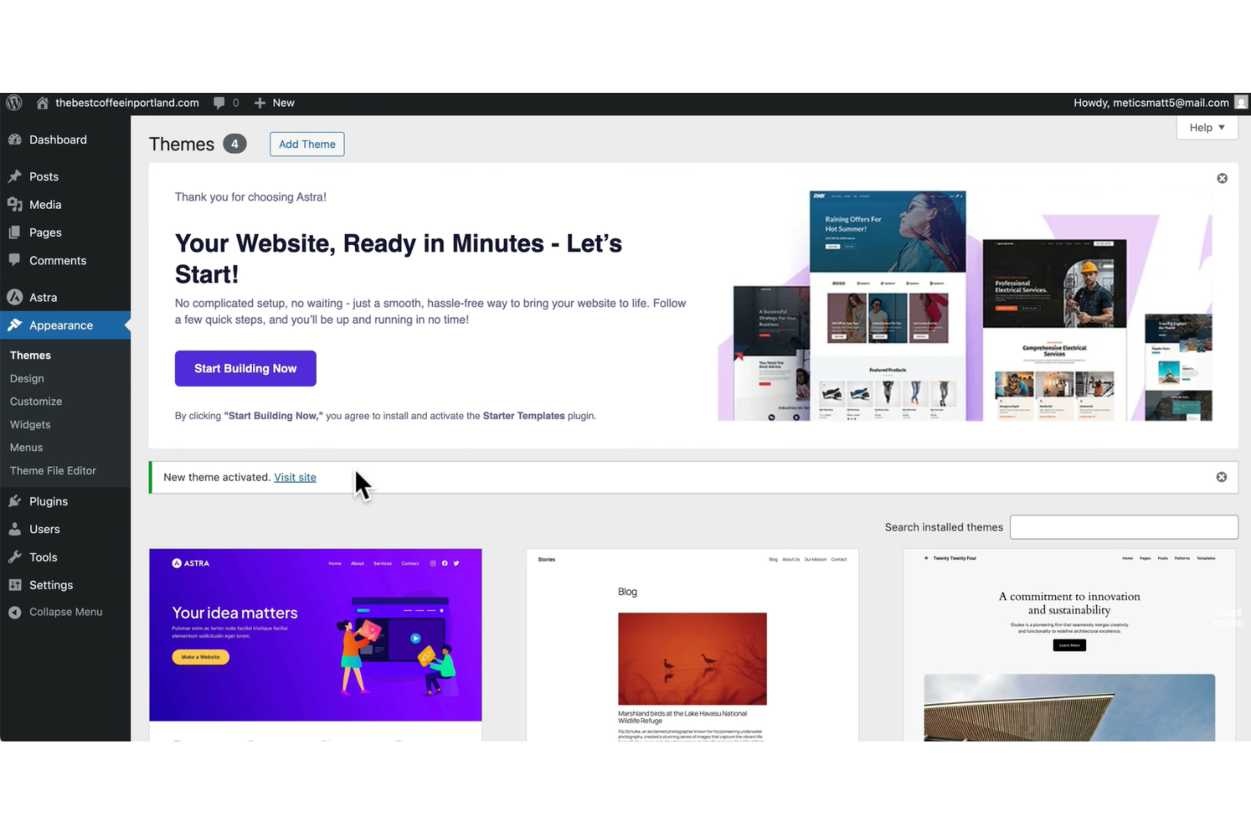Click Start Building Now button
The height and width of the screenshot is (834, 1251).
coord(245,368)
